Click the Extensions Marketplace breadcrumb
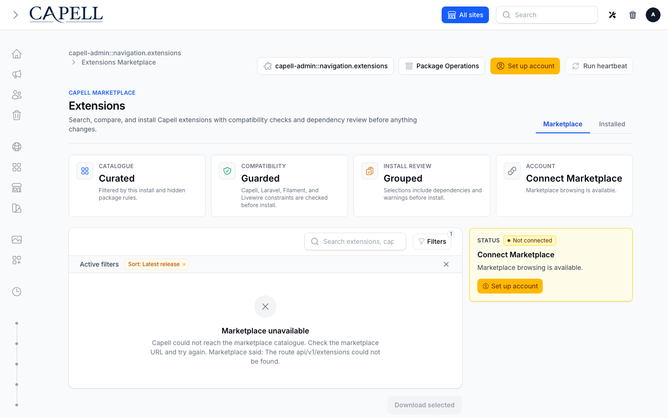Viewport: 668px width, 418px height. coord(119,62)
